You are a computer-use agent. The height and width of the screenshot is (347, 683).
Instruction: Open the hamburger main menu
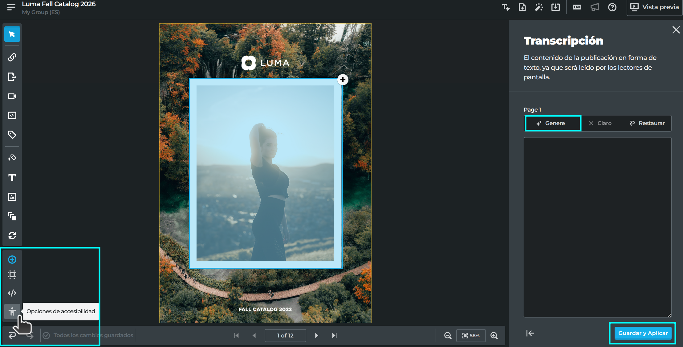click(x=11, y=7)
